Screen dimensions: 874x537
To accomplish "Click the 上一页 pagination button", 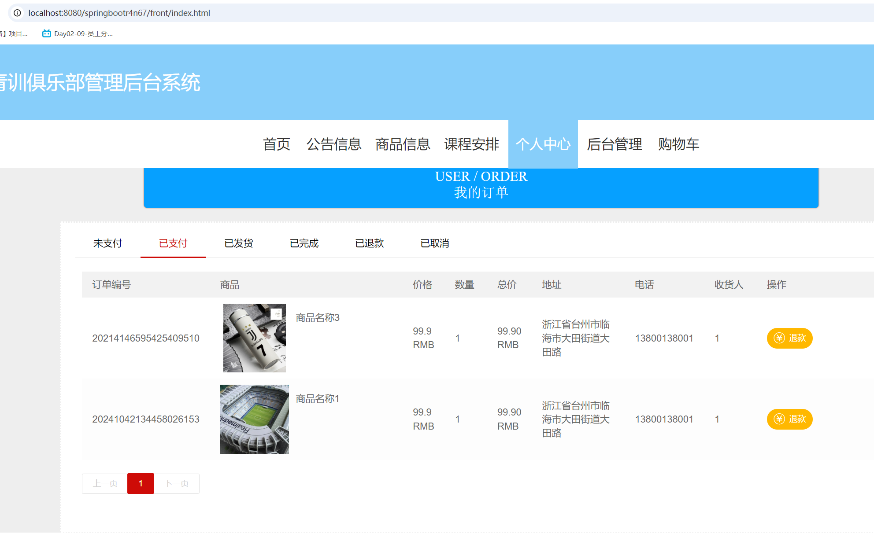I will (105, 483).
